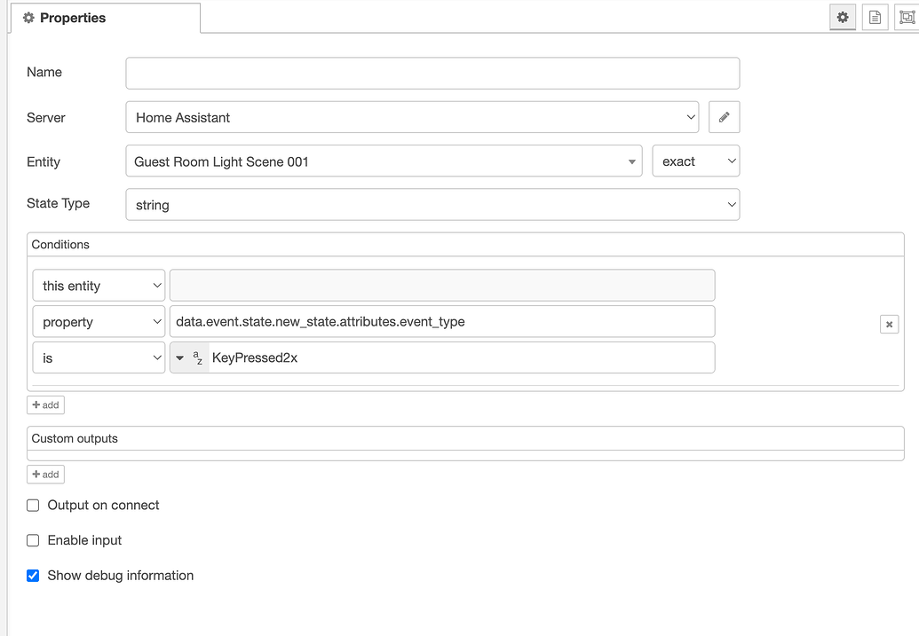
Task: Enable the Enable input checkbox
Action: (x=33, y=540)
